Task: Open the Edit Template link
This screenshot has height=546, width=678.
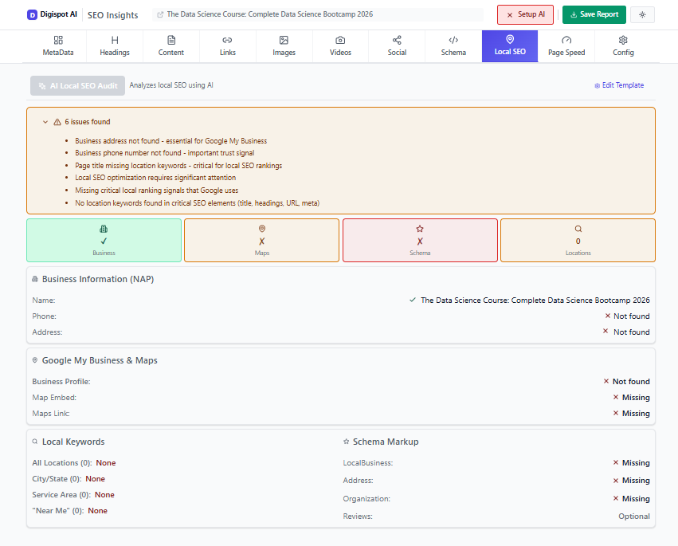Action: (619, 84)
